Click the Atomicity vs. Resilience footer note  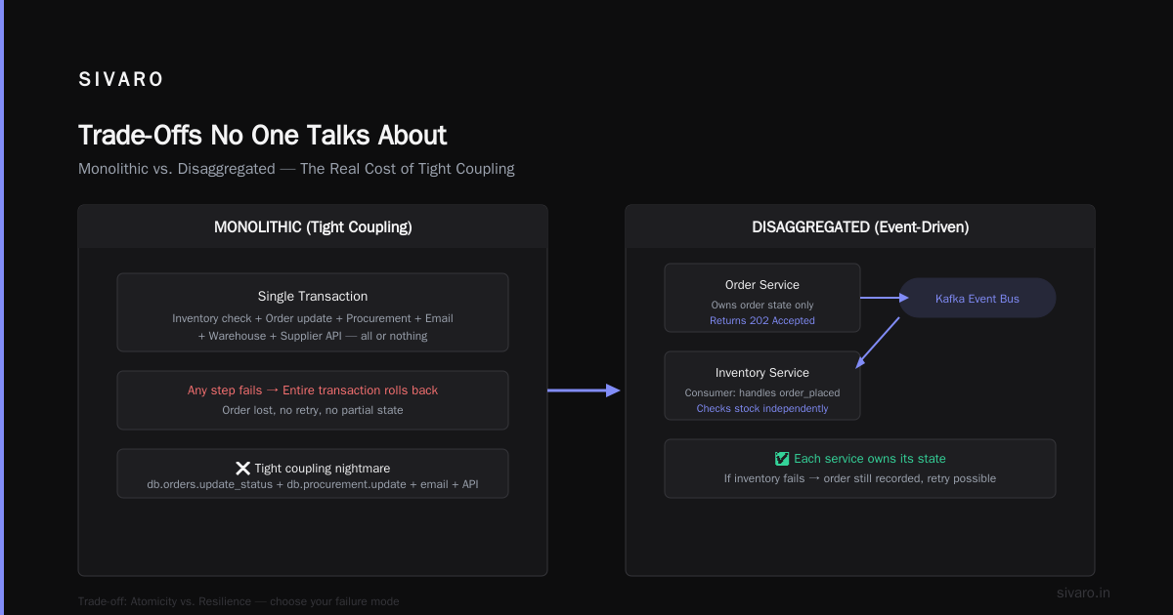[x=239, y=601]
